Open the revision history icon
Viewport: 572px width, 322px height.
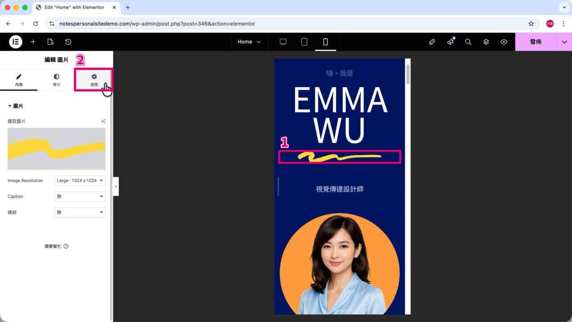[x=68, y=42]
